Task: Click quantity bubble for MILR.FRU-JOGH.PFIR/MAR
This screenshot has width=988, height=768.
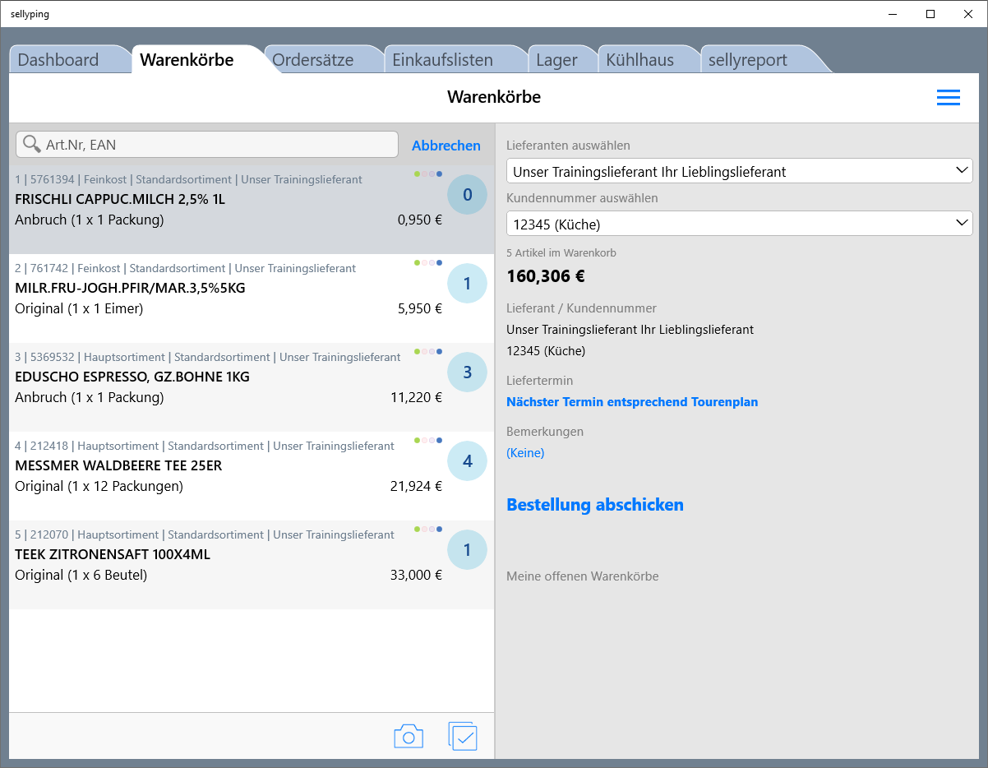Action: coord(467,284)
